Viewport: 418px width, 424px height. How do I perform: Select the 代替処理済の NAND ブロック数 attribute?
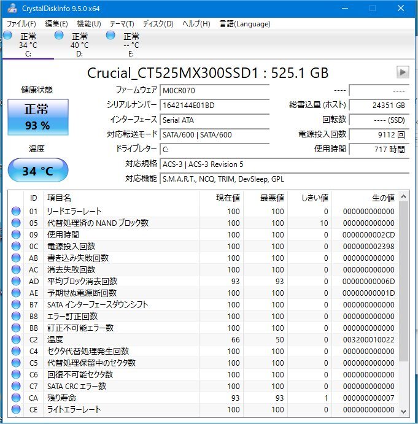click(98, 223)
